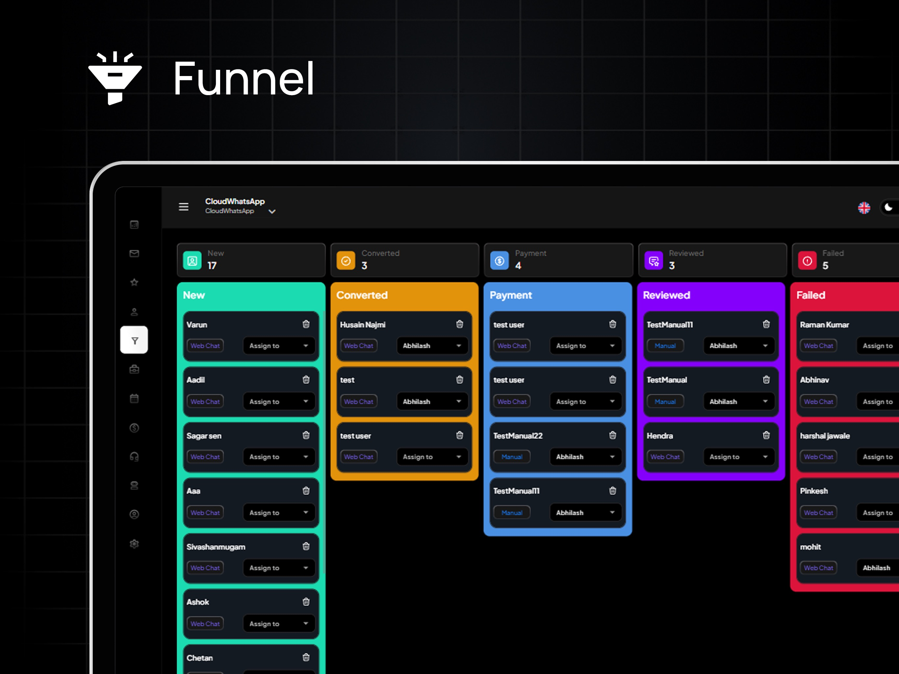Screen dimensions: 899x674
Task: Open Abhilash assignee dropdown for Husain Najmi
Action: tap(432, 346)
